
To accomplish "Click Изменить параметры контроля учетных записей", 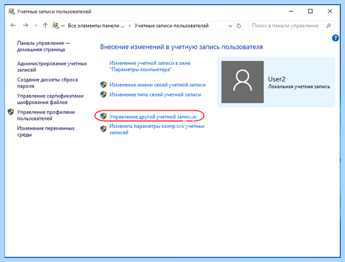I will (x=157, y=129).
